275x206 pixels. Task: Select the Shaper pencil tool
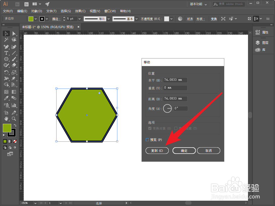click(x=6, y=65)
